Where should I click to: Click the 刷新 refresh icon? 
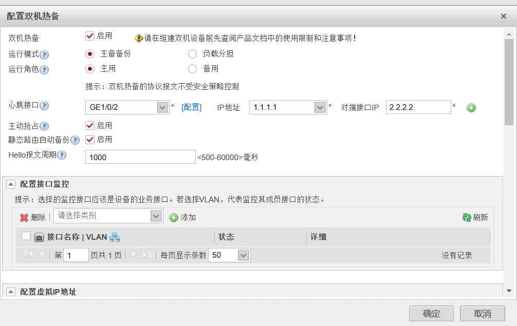[467, 218]
